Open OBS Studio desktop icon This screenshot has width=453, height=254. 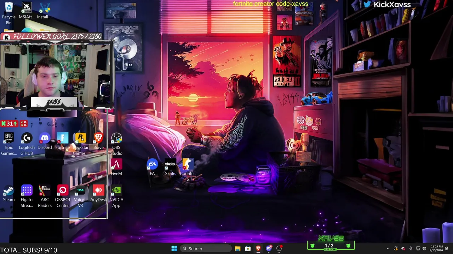[116, 144]
